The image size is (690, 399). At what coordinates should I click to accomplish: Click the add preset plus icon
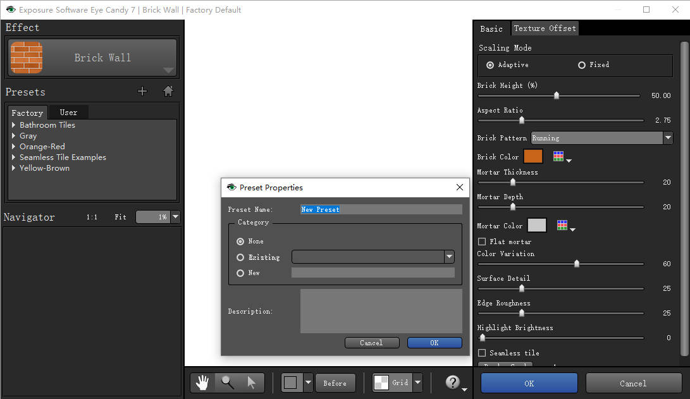click(142, 92)
